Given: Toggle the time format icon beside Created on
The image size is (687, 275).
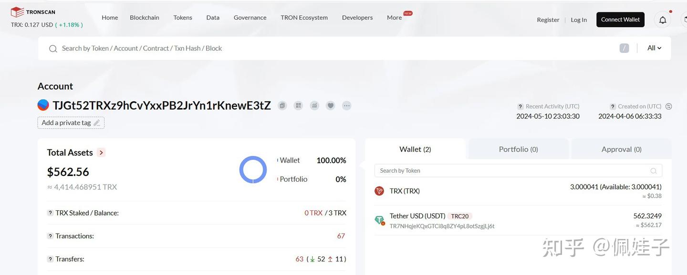Looking at the screenshot, I should (669, 106).
